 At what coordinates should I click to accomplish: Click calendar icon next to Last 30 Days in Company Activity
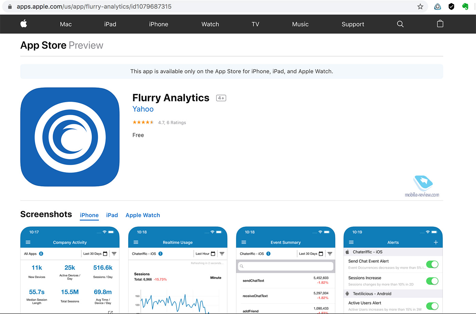tap(105, 254)
